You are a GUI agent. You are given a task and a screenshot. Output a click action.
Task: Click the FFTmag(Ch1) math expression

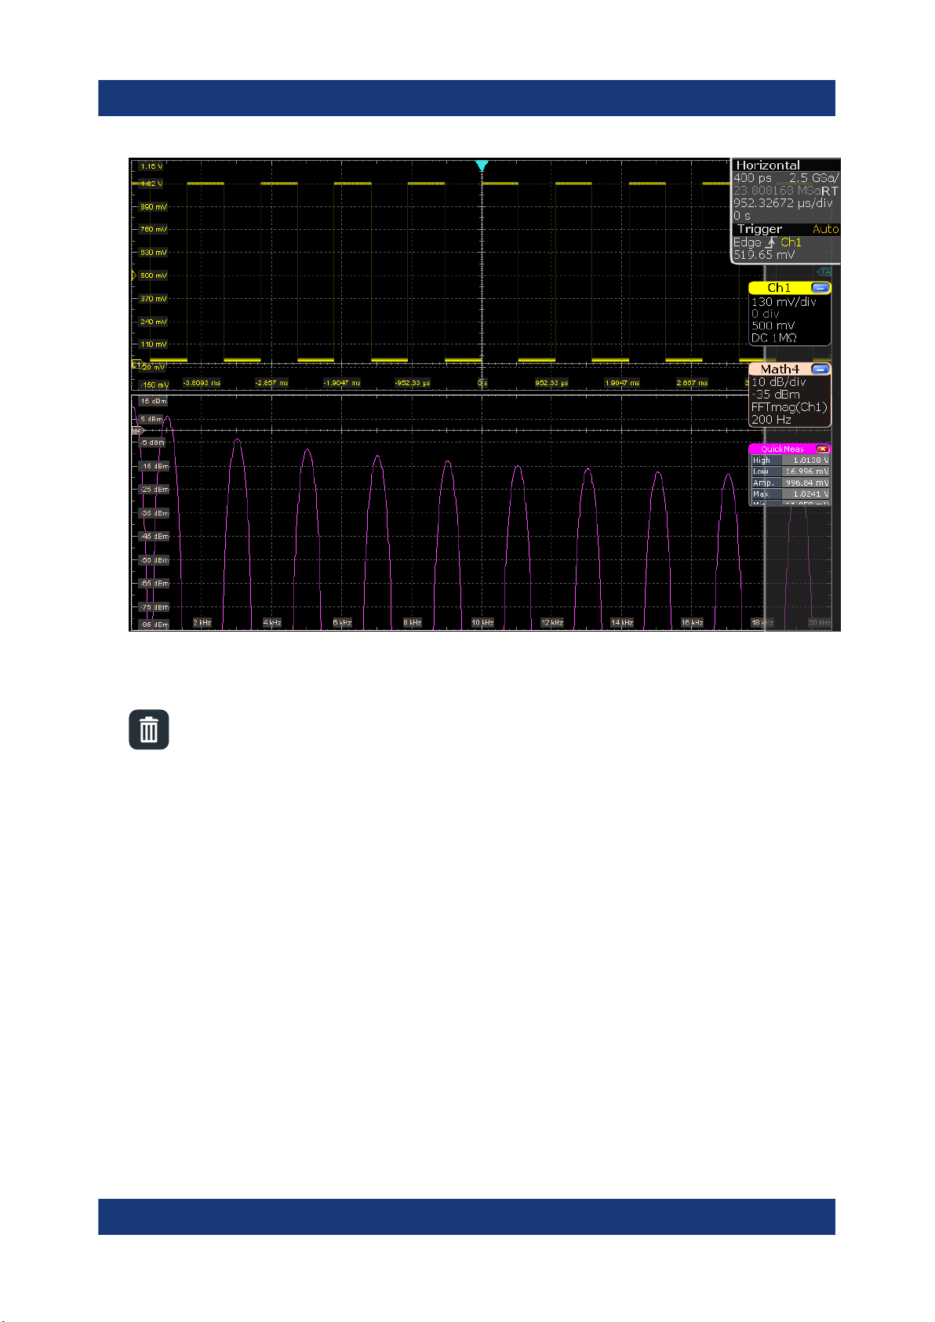coord(789,407)
